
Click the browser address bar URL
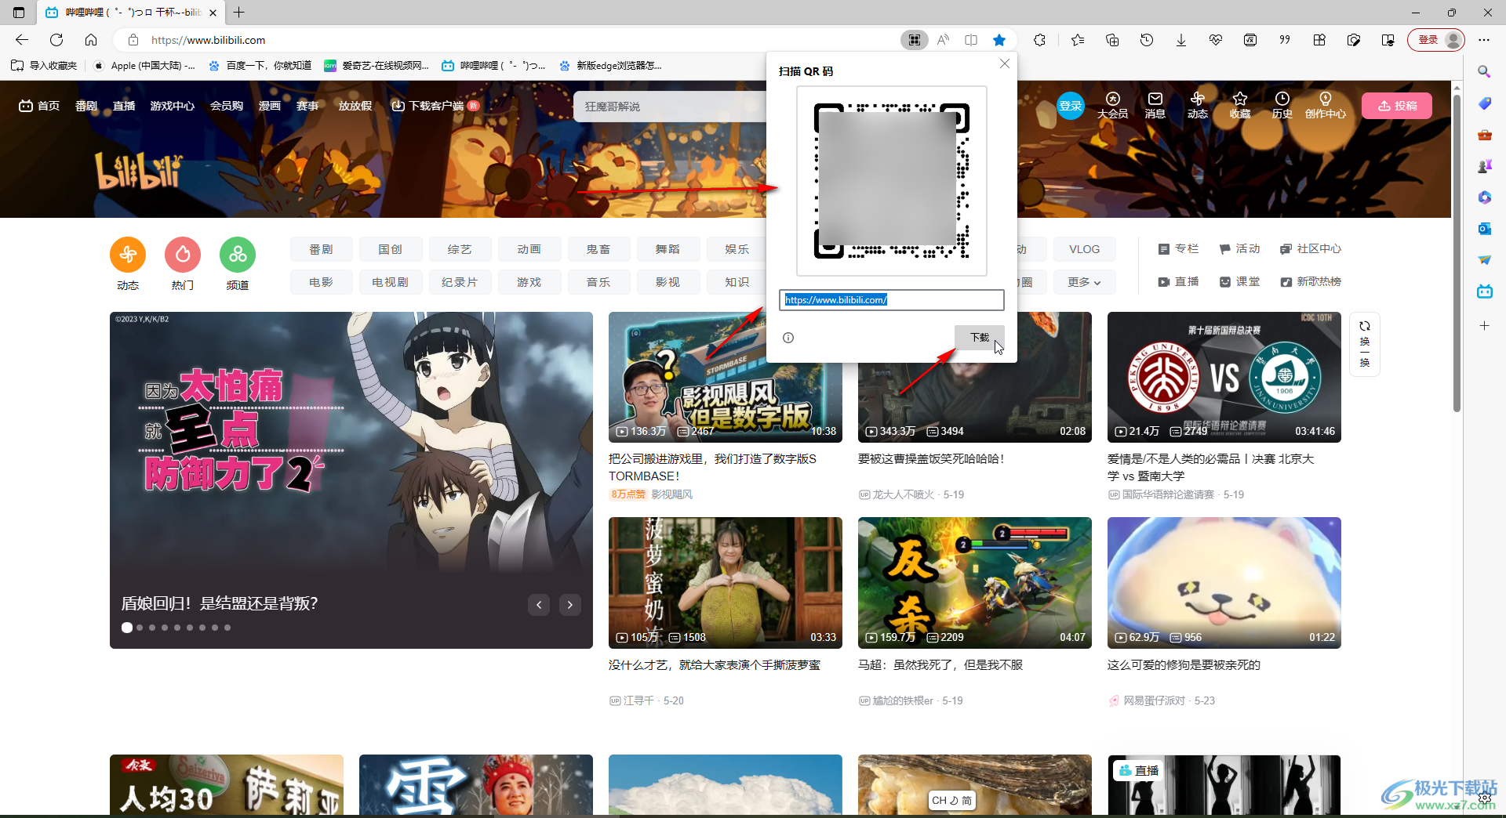point(208,40)
